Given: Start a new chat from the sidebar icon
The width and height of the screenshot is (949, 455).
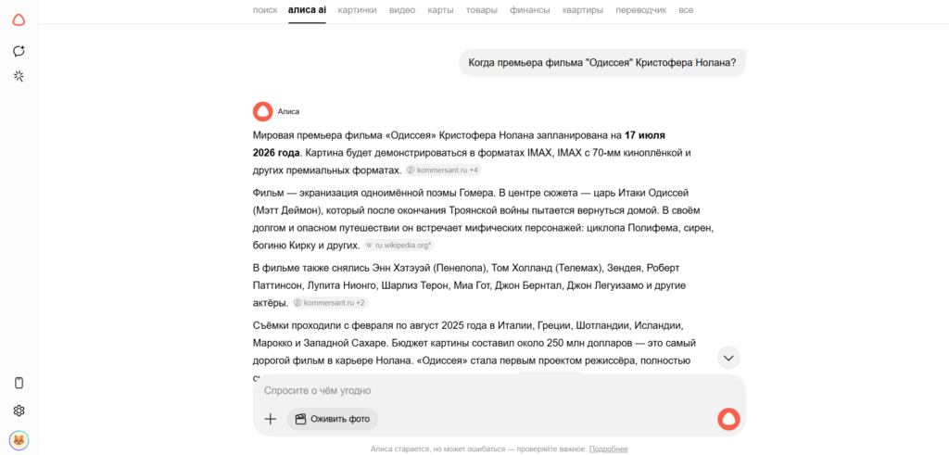Looking at the screenshot, I should (19, 51).
